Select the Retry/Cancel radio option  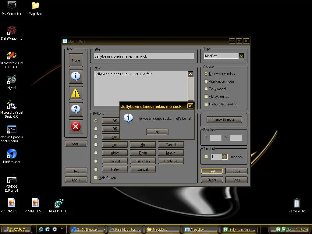96,169
